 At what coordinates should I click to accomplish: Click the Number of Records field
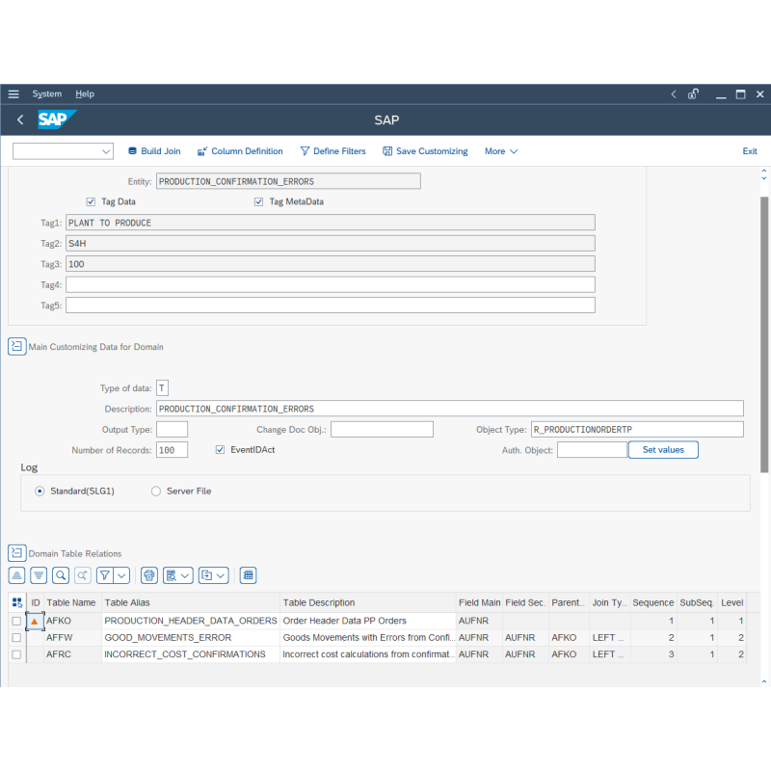click(x=172, y=450)
